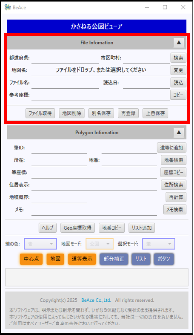Click the 検索 button beside 市区町村
Screen dimensions: 194x335
[178, 58]
